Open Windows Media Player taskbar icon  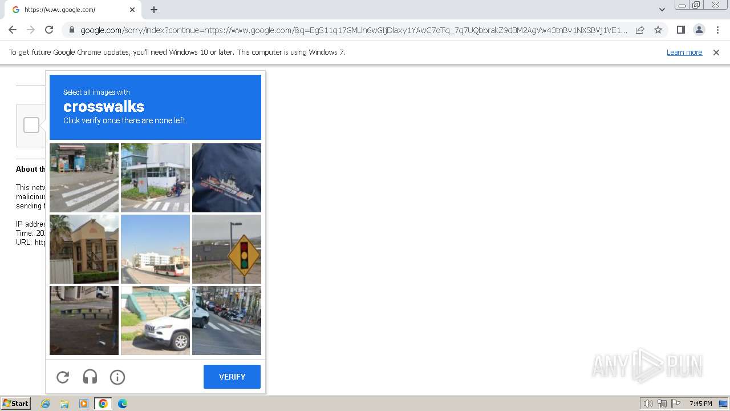(84, 404)
